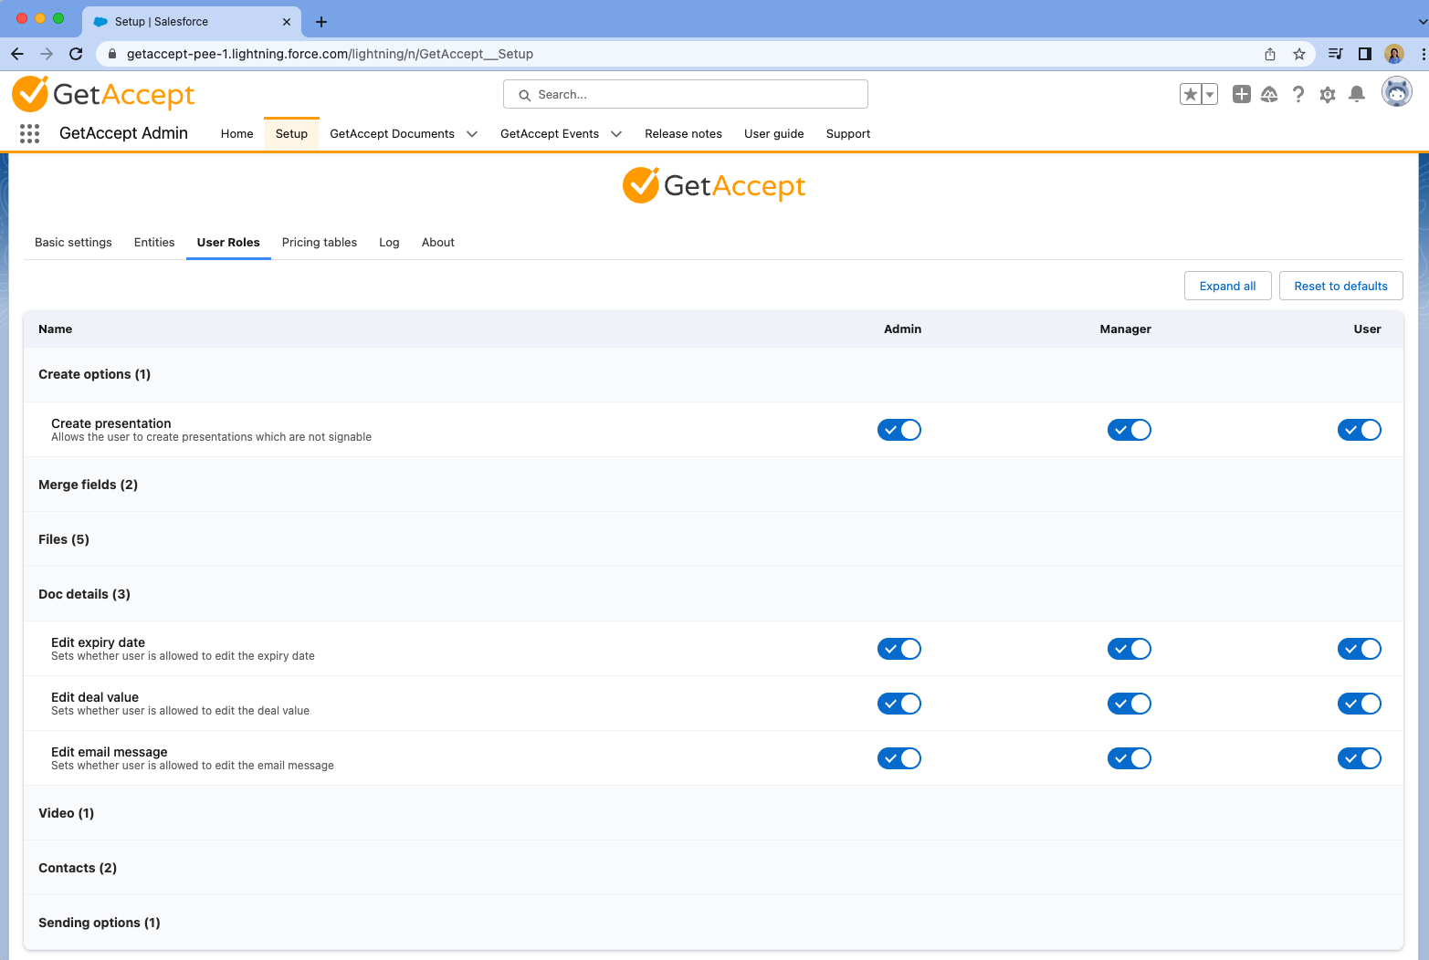Collapse the Create options (1) section
Screen dimensions: 1429x960
coord(713,374)
